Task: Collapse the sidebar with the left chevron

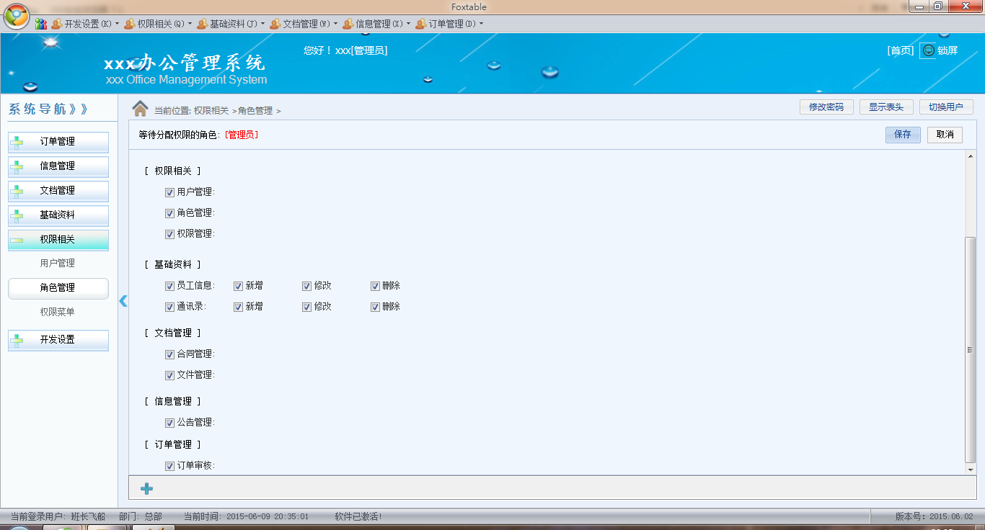Action: click(123, 301)
